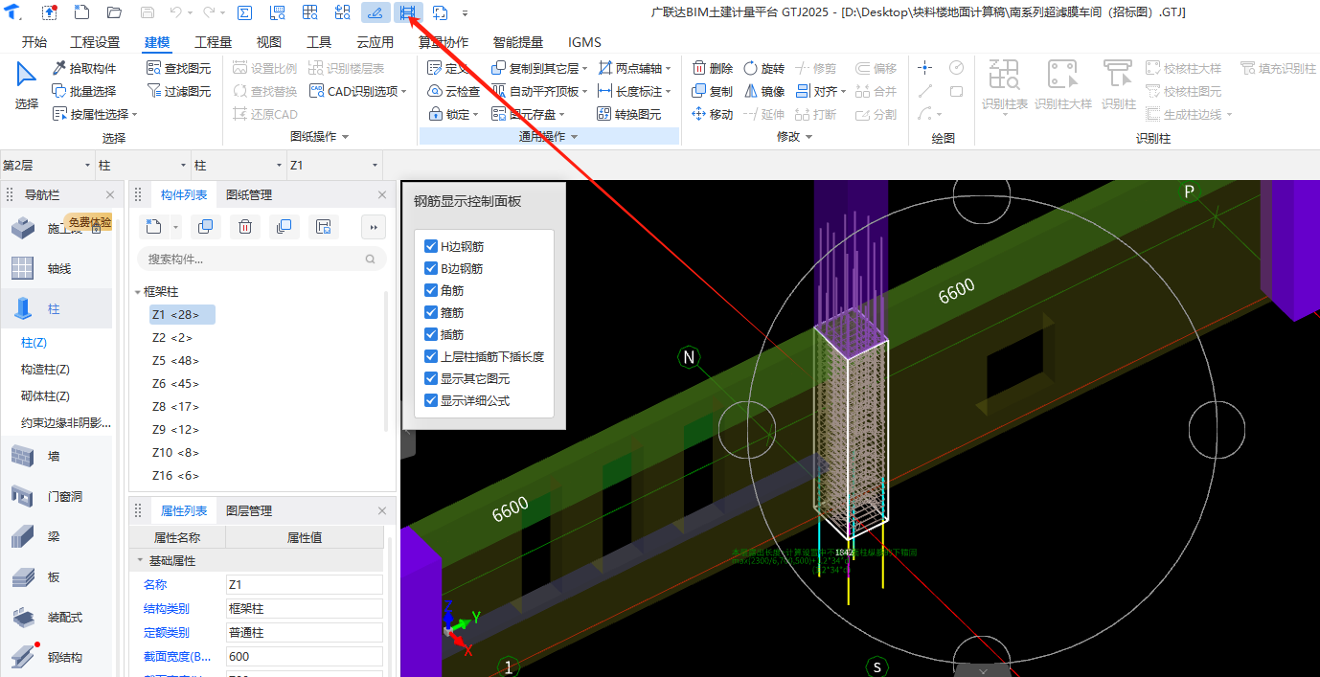The height and width of the screenshot is (677, 1320).
Task: Run 云检查 cloud check
Action: click(x=453, y=91)
